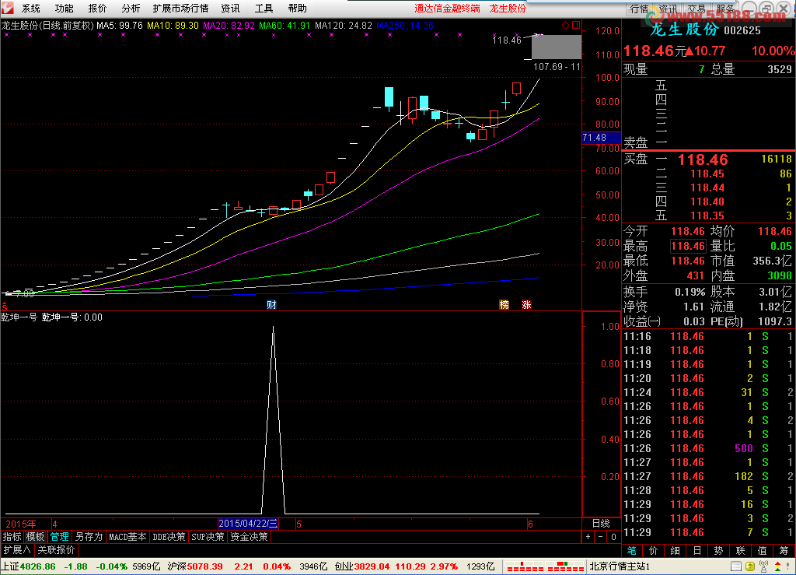Zoom out the chart with the − button
The height and width of the screenshot is (575, 796).
(x=601, y=537)
